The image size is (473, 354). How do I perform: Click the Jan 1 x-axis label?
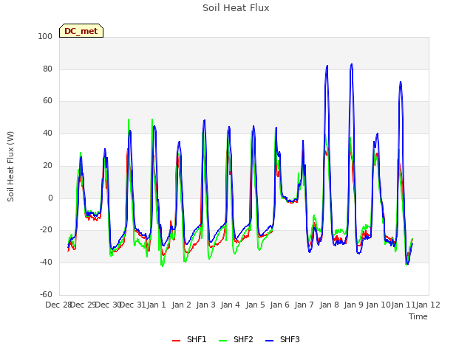[x=157, y=305]
